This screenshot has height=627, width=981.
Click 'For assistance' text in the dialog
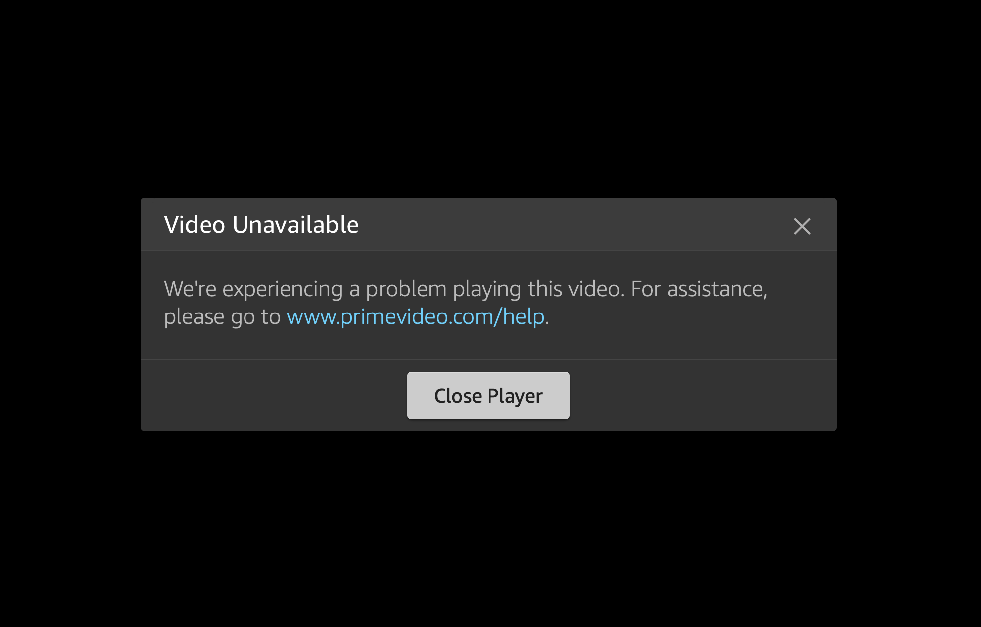699,289
